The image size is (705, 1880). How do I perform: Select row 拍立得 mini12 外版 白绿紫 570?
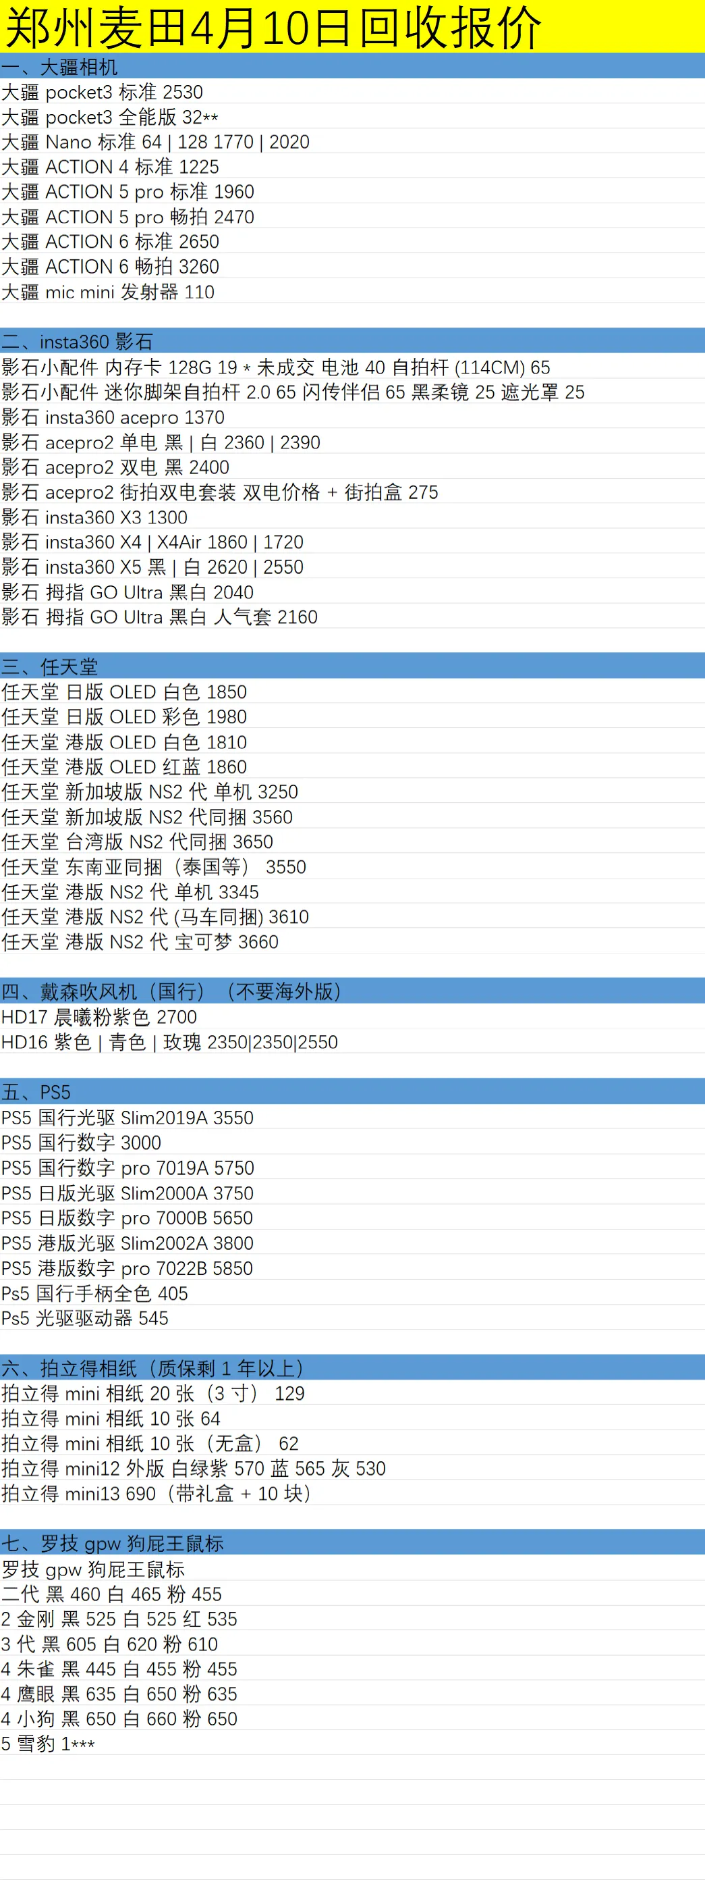pos(352,1468)
